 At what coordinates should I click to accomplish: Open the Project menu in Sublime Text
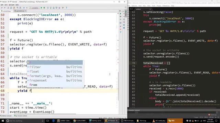point(159,6)
